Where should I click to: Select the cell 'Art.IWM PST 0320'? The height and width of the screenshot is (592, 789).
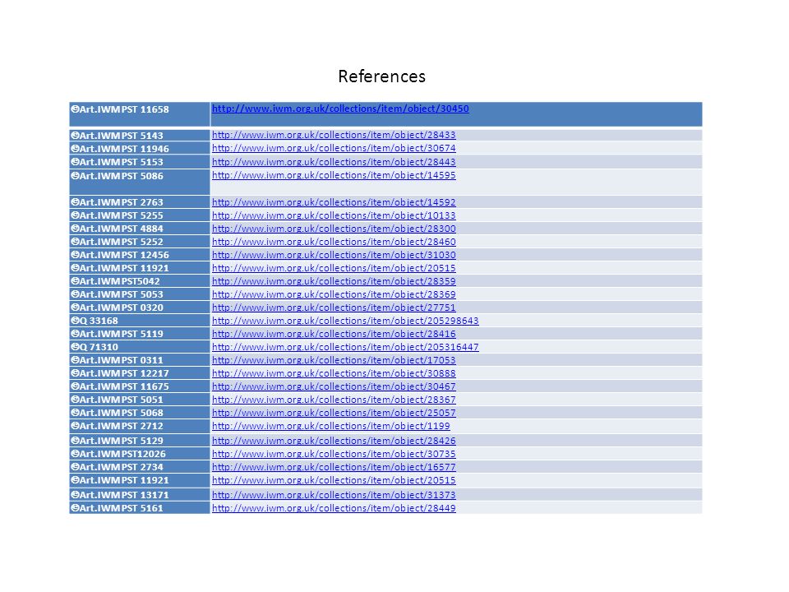pyautogui.click(x=140, y=308)
